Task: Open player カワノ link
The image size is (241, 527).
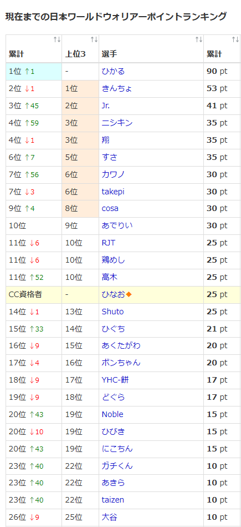Action: 113,174
